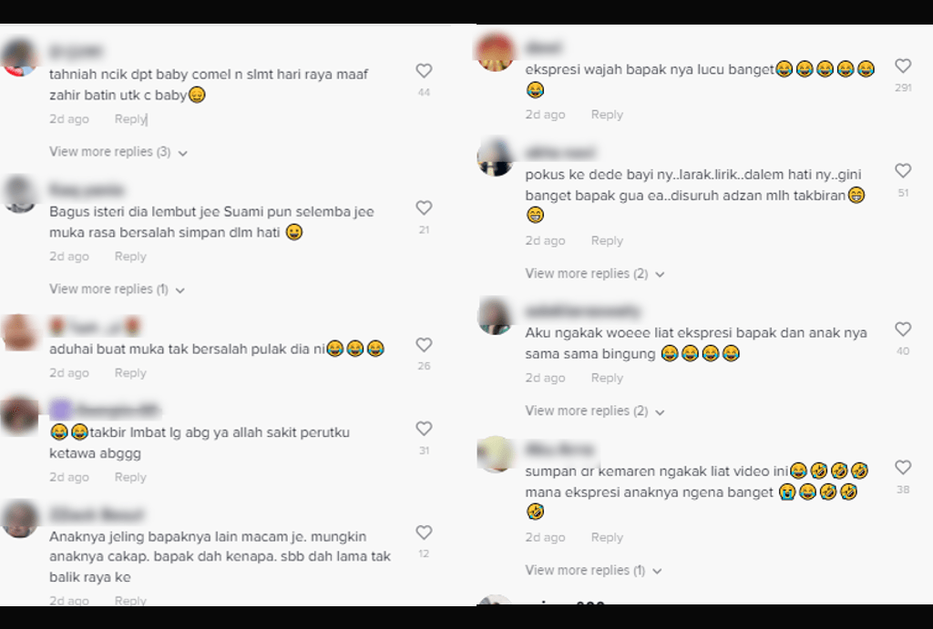The image size is (933, 629).
Task: Expand 'View more replies (2)' under 'pokus ke dede' comment
Action: coord(594,273)
